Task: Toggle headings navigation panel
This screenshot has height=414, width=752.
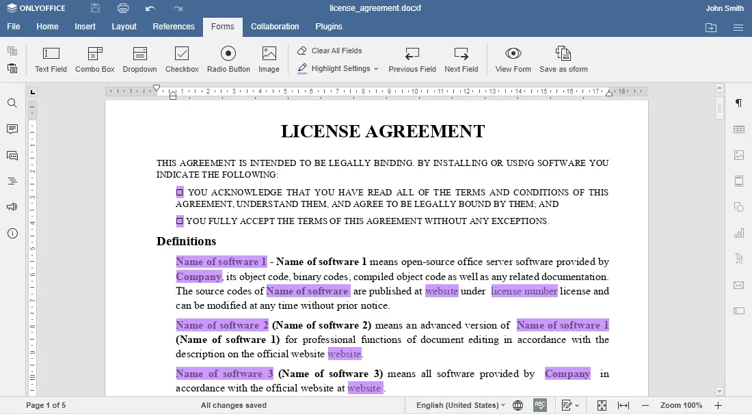Action: (x=12, y=181)
